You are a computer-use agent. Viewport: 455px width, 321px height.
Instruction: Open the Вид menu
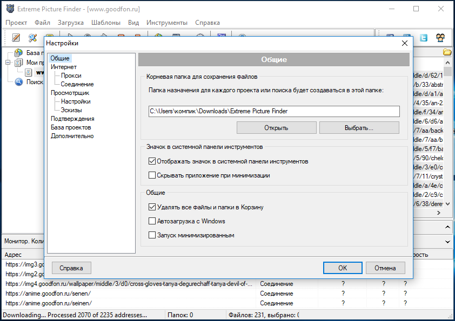coord(133,23)
